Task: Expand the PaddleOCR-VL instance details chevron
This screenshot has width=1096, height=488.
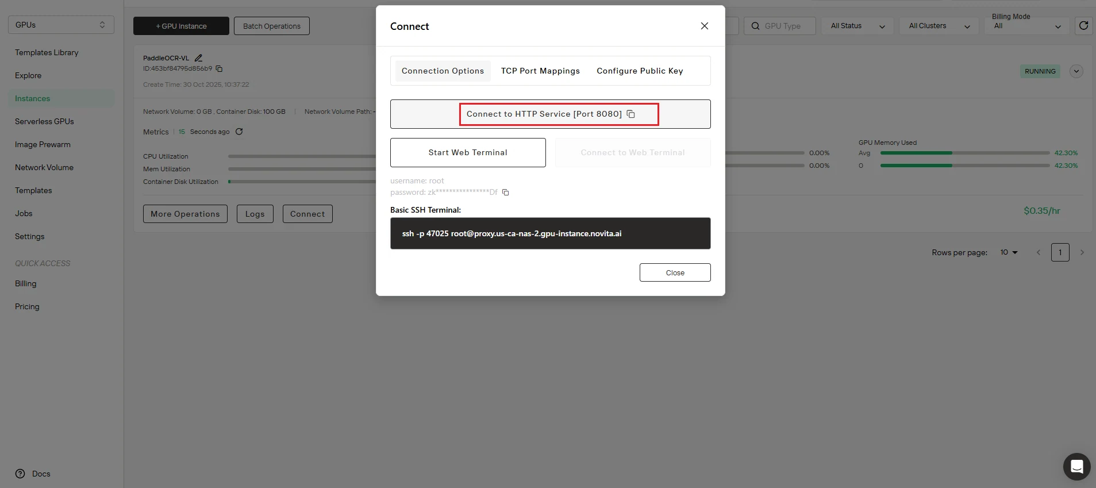Action: (1076, 71)
